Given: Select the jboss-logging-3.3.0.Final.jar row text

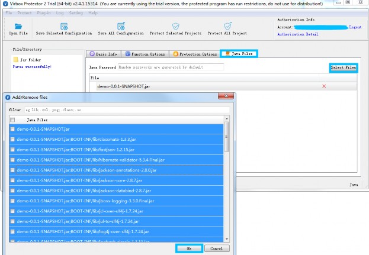Looking at the screenshot, I should click(85, 201).
